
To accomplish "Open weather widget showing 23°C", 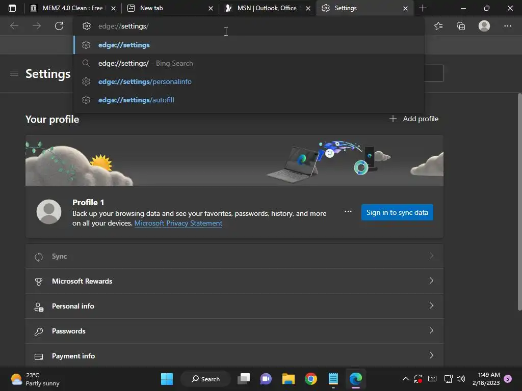I will tap(35, 379).
